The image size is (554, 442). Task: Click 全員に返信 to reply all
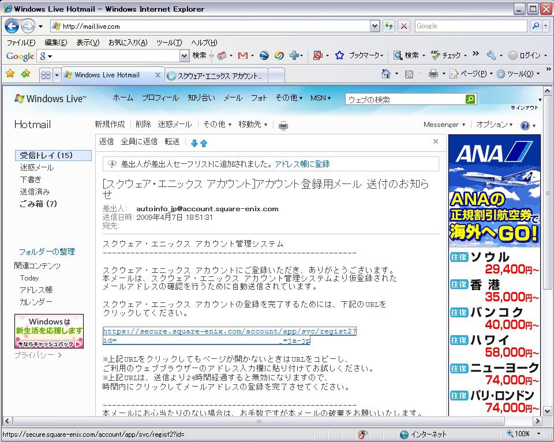(139, 142)
